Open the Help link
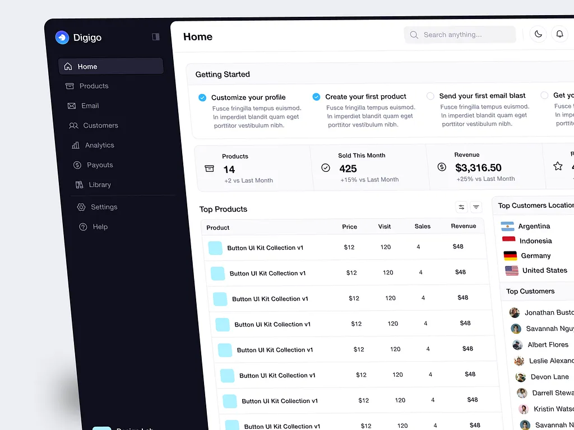Screen dimensions: 574x430 100,227
